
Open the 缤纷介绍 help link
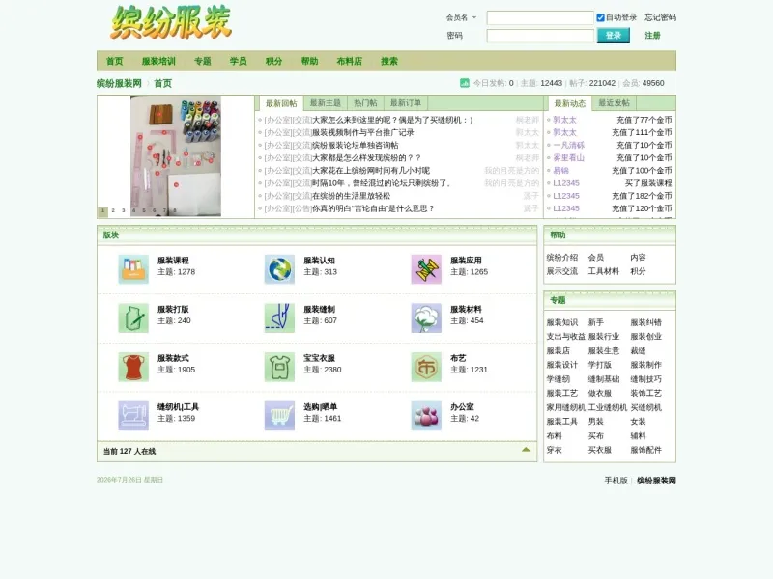click(562, 258)
